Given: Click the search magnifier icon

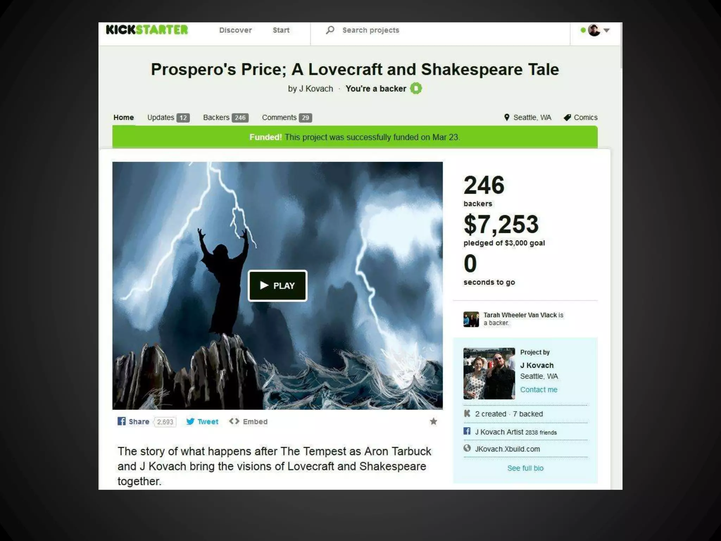Looking at the screenshot, I should [330, 30].
